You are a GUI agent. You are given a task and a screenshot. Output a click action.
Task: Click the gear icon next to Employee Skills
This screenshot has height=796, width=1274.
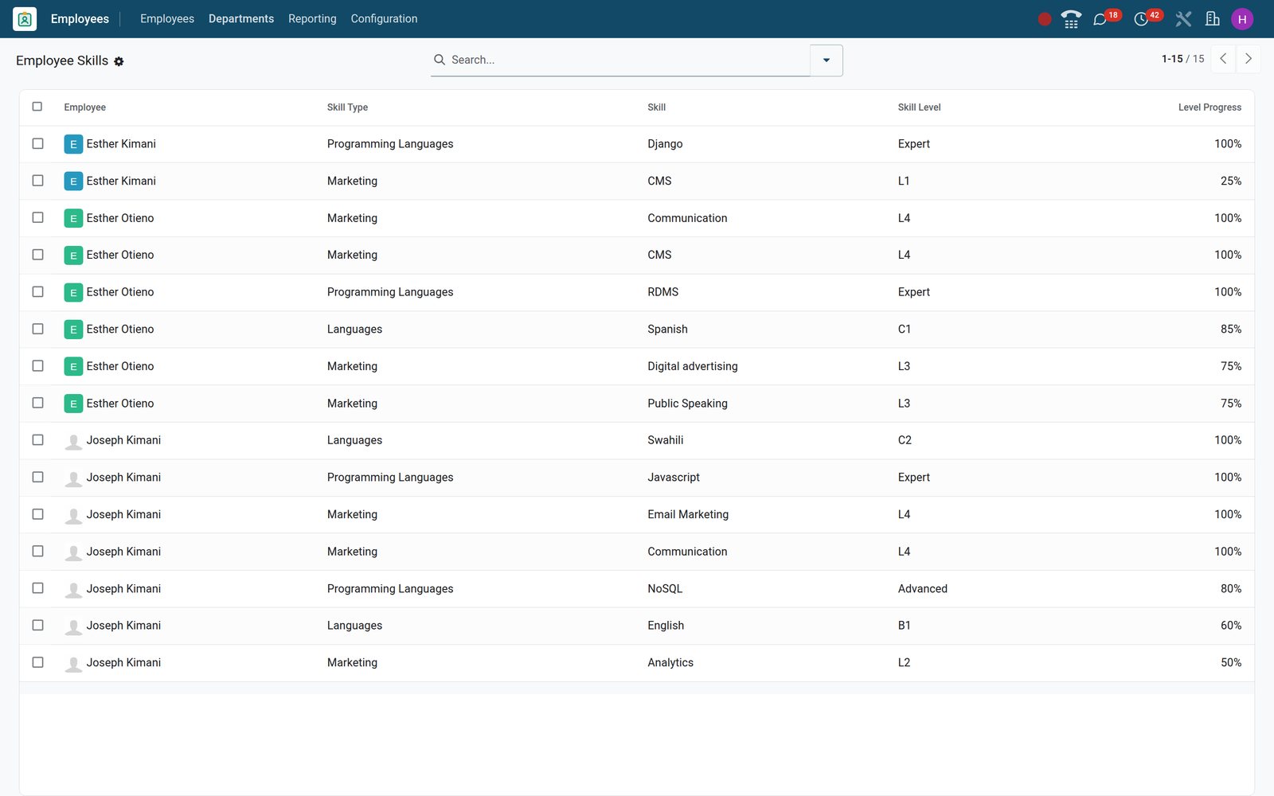point(119,61)
